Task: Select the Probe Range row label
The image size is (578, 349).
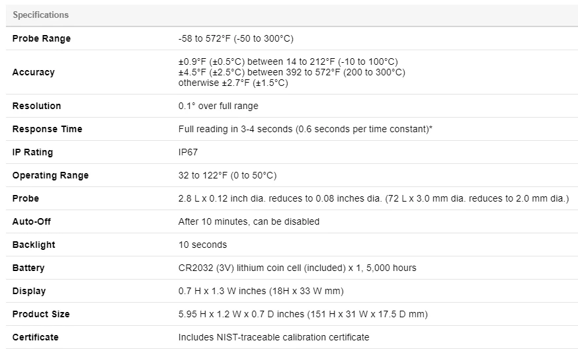Action: pos(42,38)
